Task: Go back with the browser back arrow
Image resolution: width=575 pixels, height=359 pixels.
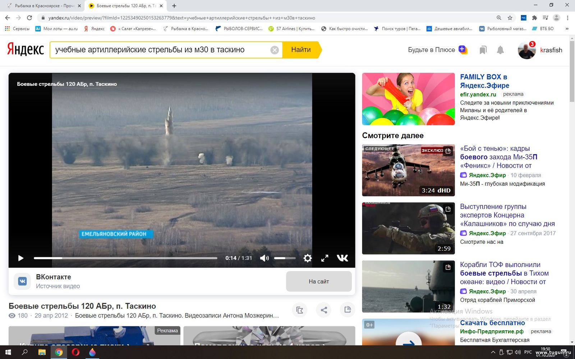Action: click(8, 18)
